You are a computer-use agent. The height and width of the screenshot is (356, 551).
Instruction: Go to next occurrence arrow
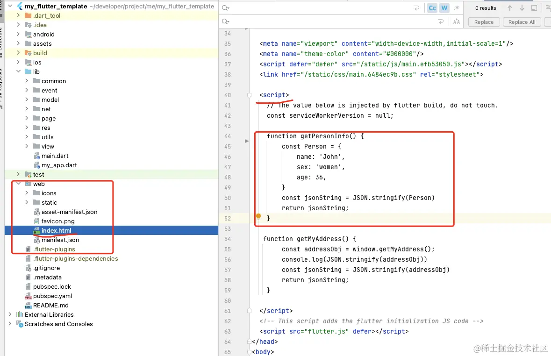click(x=522, y=8)
